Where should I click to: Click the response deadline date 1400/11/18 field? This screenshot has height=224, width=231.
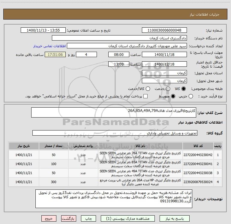tap(164, 54)
